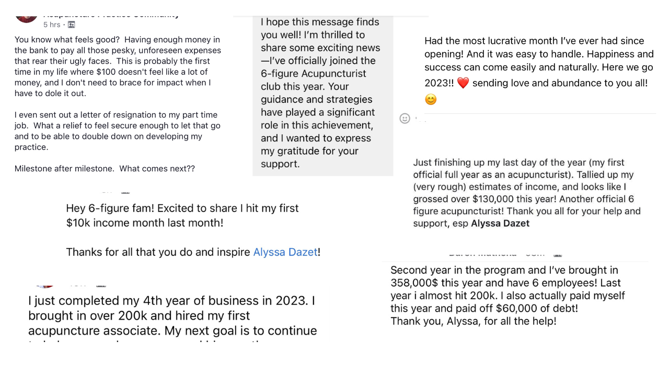Click the 'first $10k income month' post
669x376 pixels.
(193, 230)
